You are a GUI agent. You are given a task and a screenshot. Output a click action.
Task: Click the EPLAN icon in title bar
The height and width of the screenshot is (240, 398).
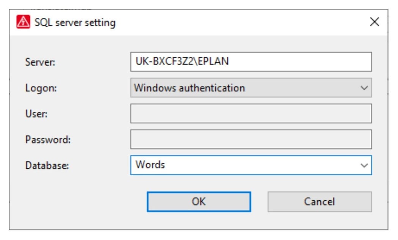click(x=24, y=22)
